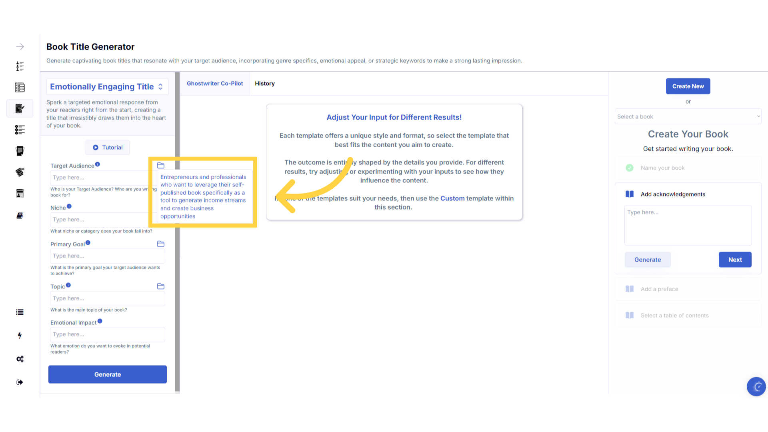The image size is (768, 432).
Task: Click the chat support bubble icon
Action: (756, 386)
